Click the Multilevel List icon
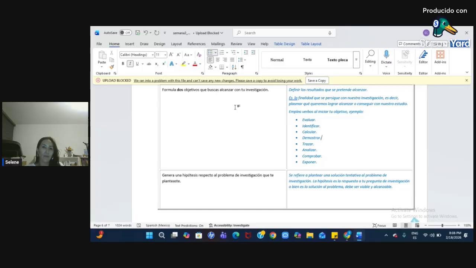The image size is (476, 268). tap(233, 52)
